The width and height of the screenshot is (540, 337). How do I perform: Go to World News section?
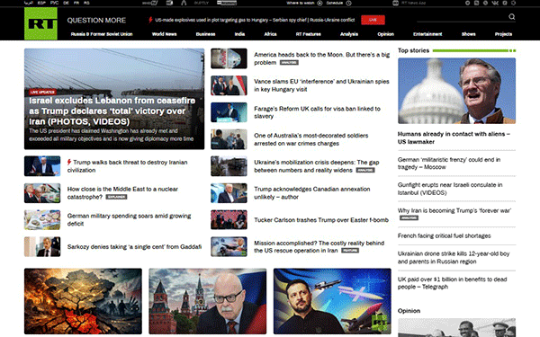(165, 34)
